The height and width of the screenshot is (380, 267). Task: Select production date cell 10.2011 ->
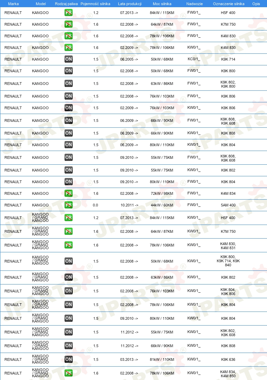point(129,205)
